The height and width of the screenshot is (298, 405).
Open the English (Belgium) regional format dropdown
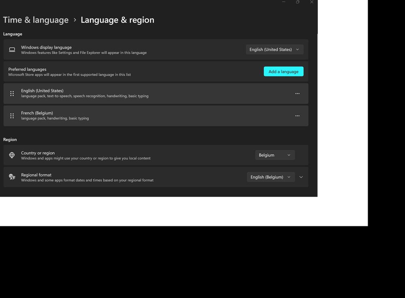270,177
